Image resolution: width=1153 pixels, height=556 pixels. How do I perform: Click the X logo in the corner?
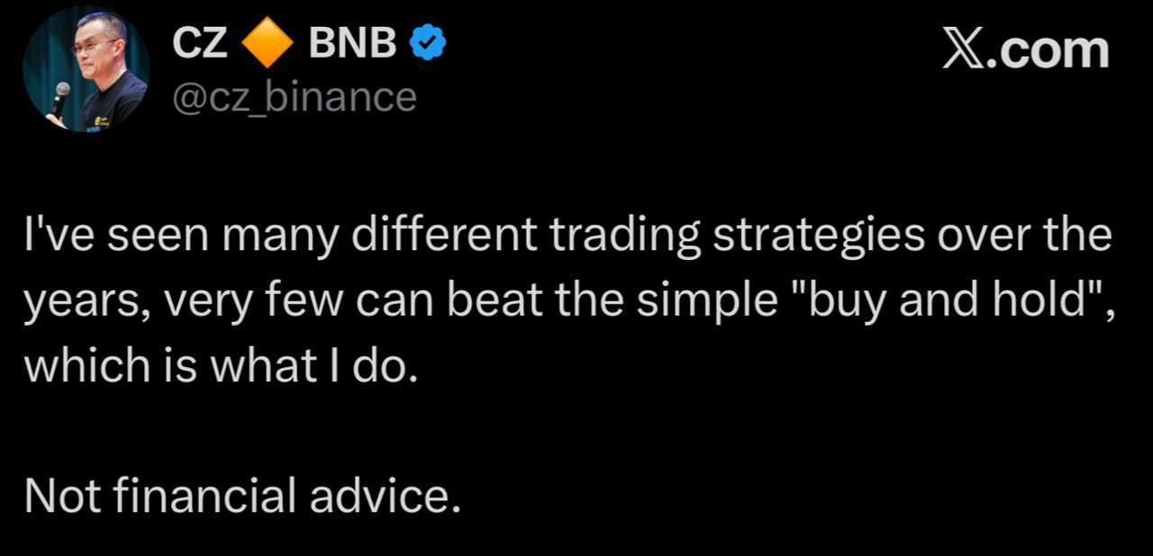click(962, 49)
